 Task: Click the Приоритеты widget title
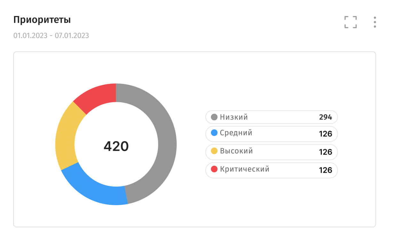click(42, 20)
